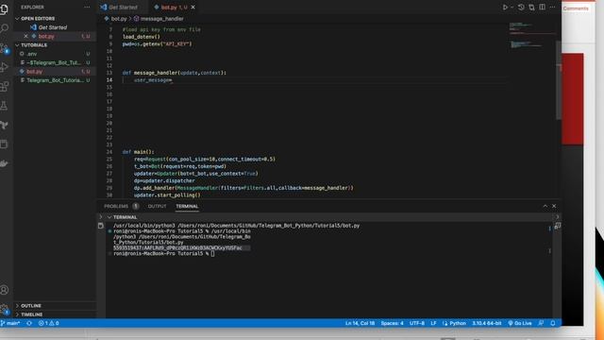Click the editor minimap
The height and width of the screenshot is (340, 604).
pyautogui.click(x=532, y=36)
